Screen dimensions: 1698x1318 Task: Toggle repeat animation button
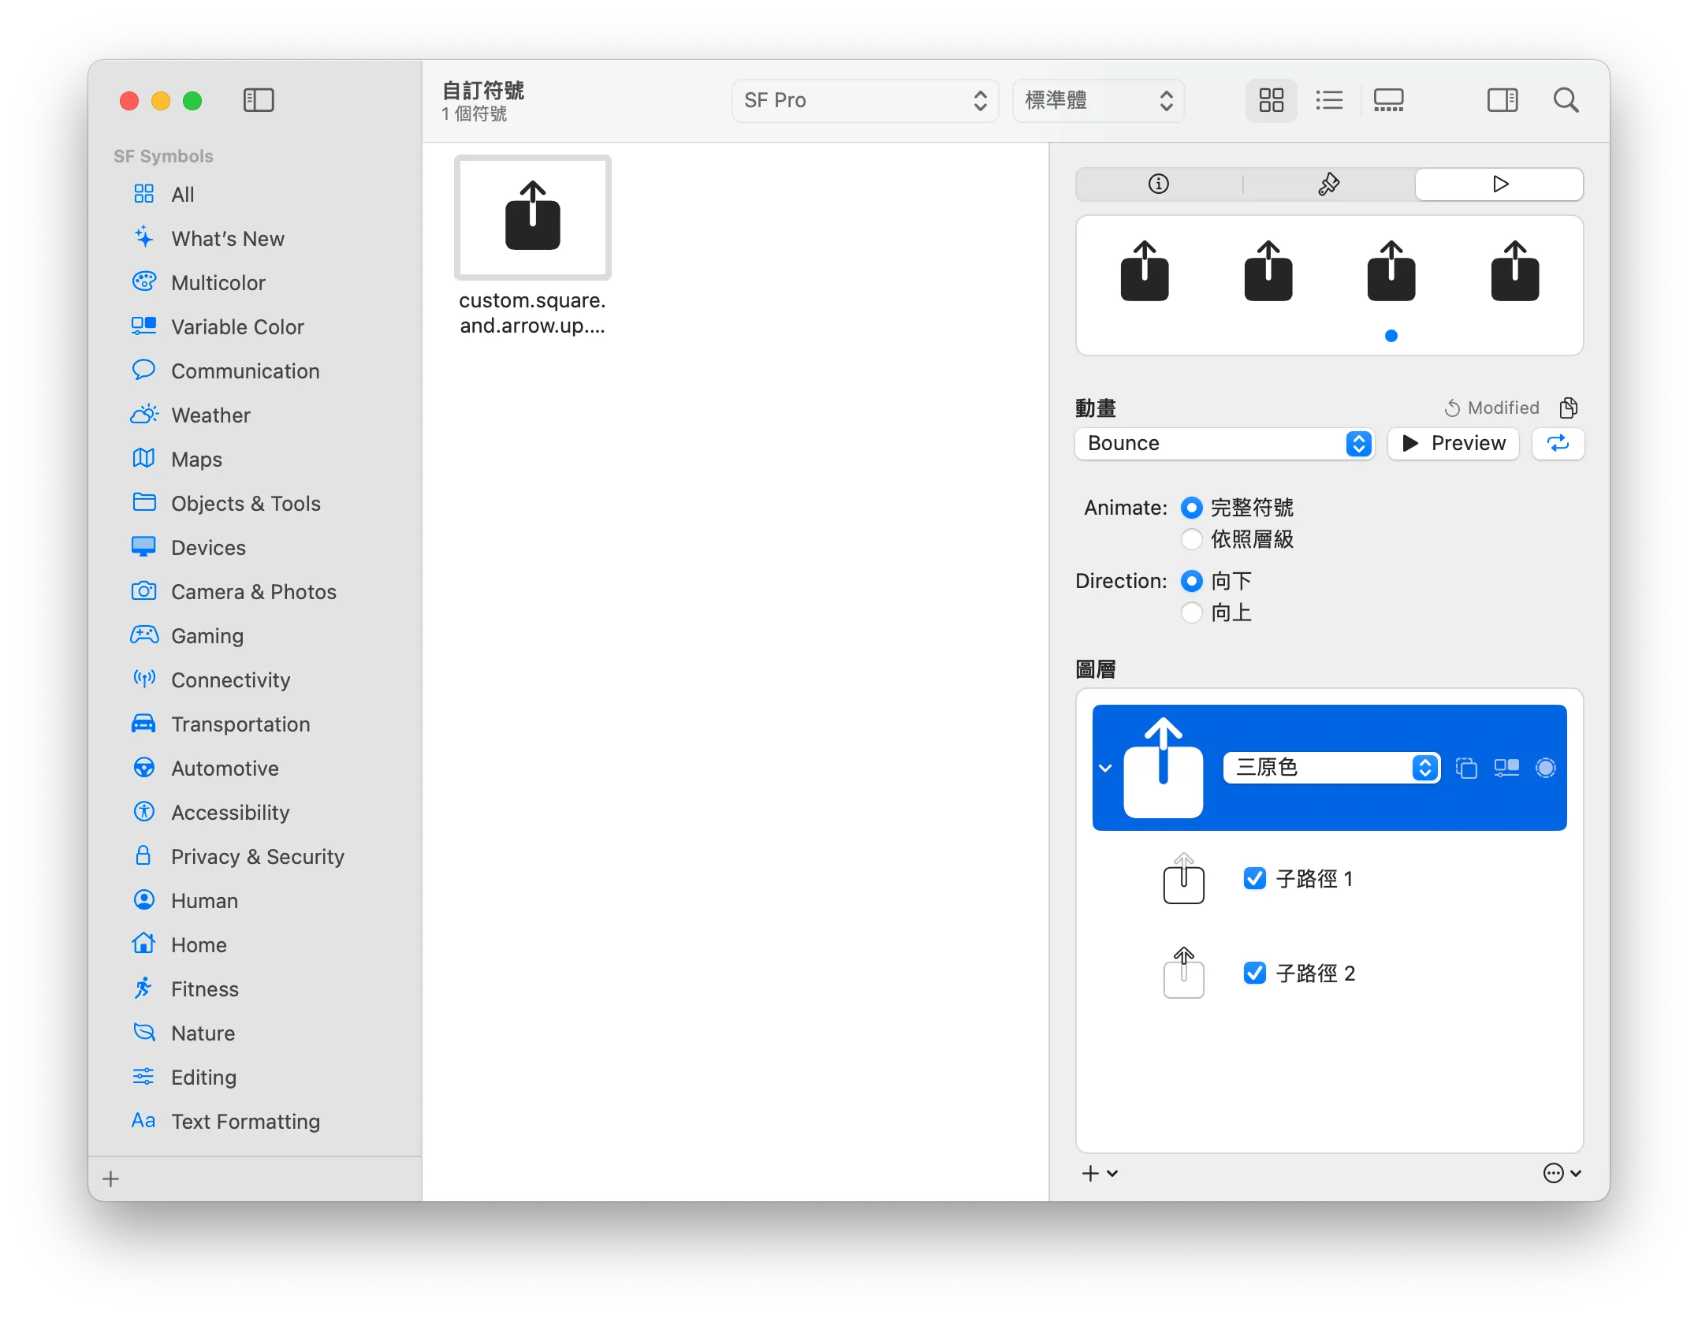[x=1558, y=443]
